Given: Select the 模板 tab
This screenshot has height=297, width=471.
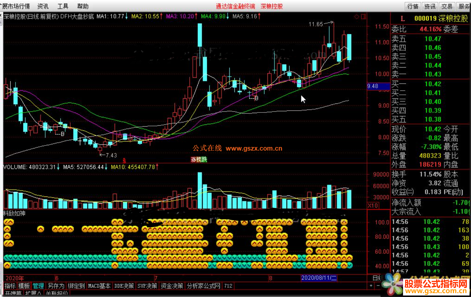Looking at the screenshot, I should click(x=24, y=286).
